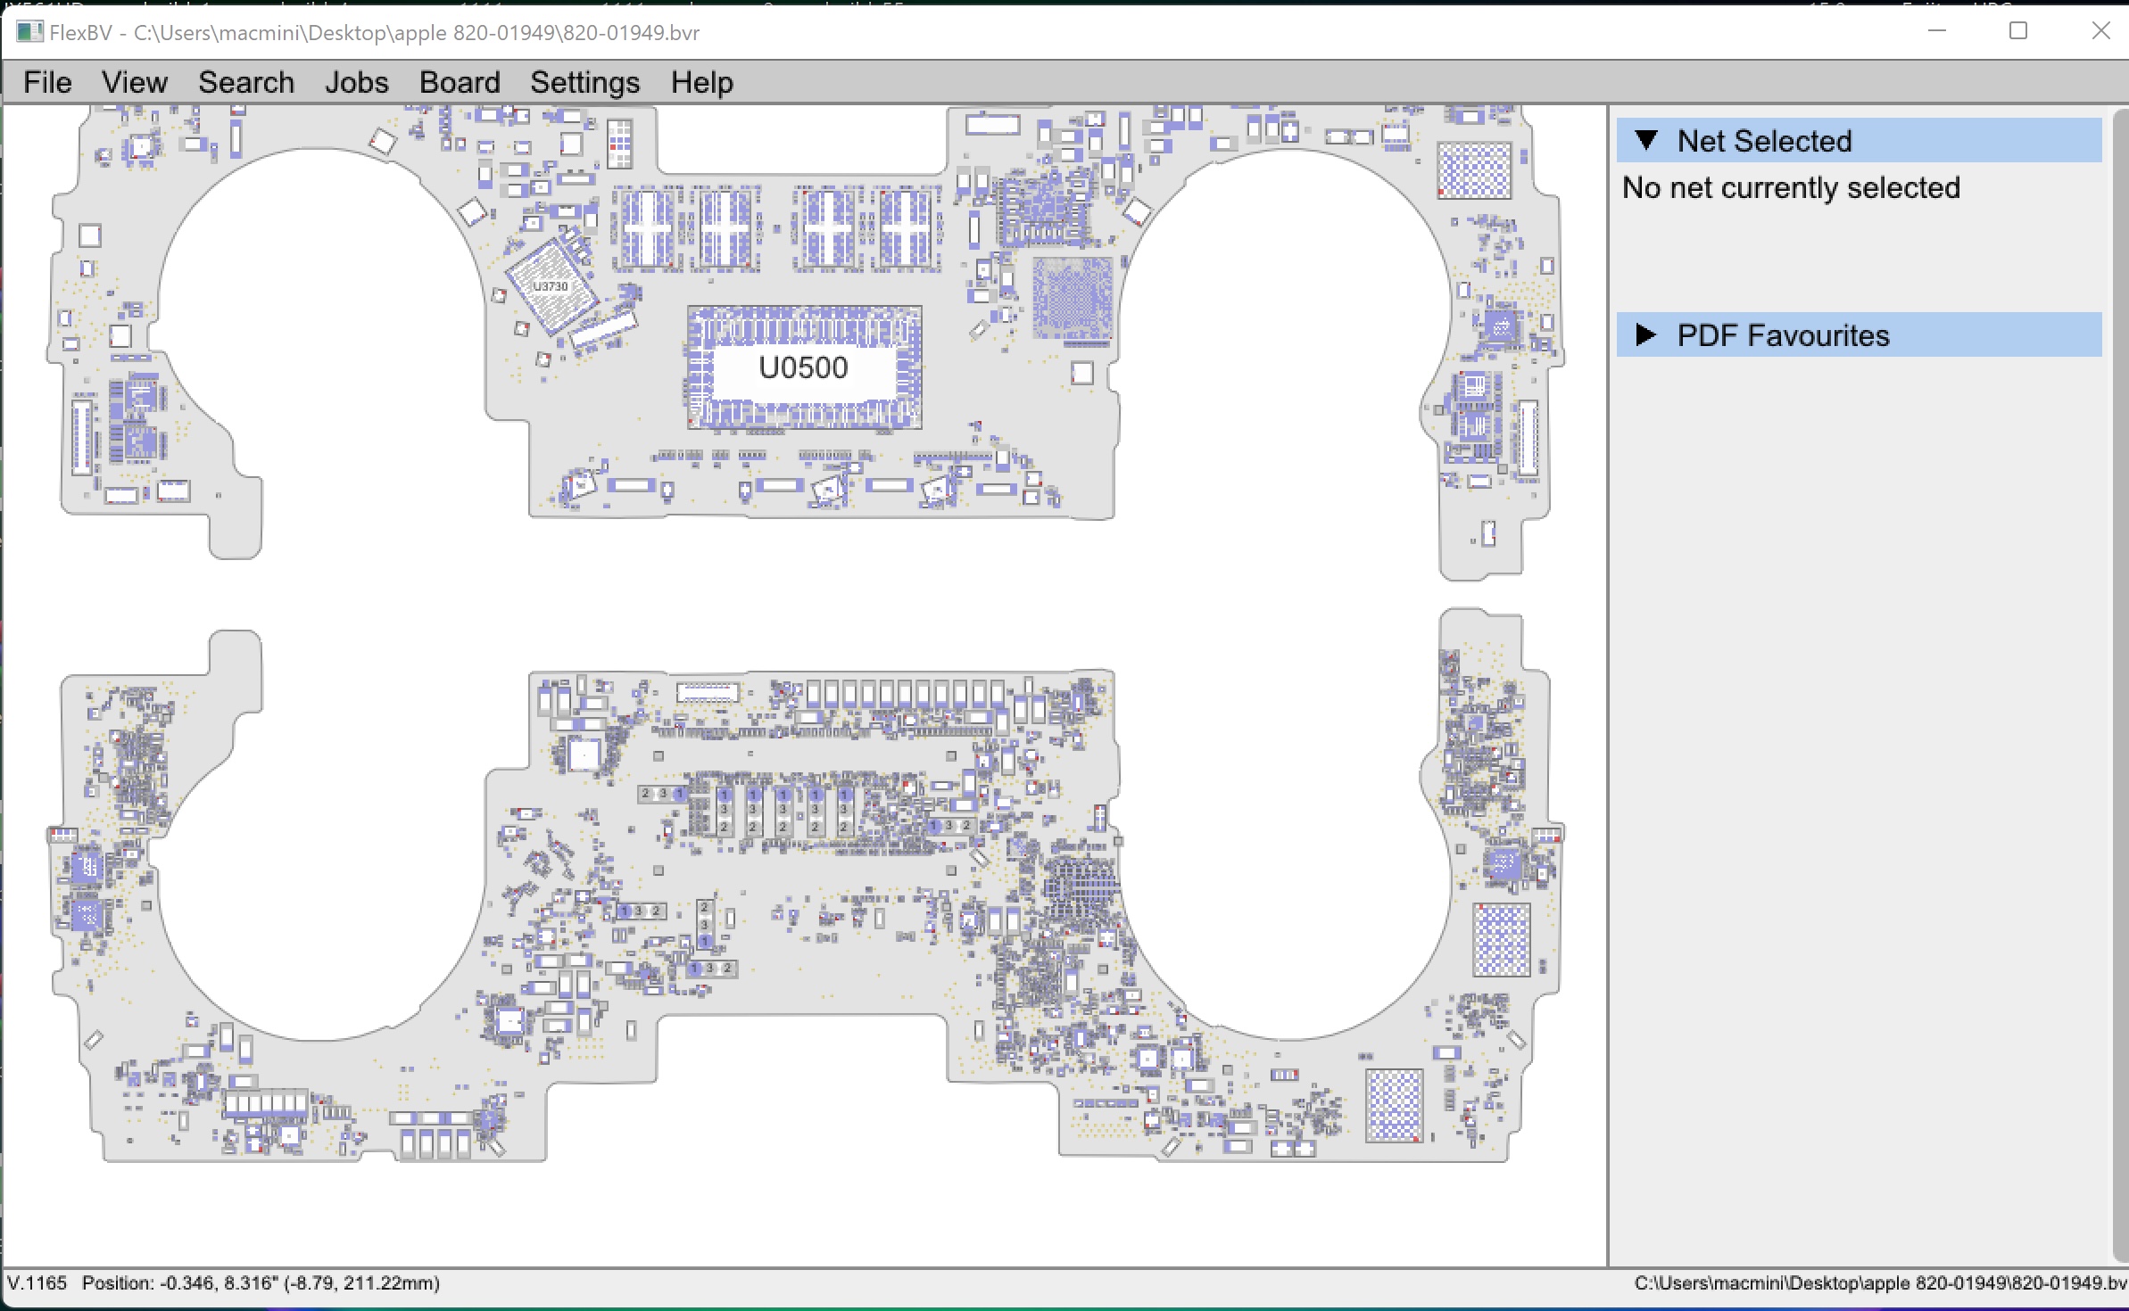This screenshot has height=1311, width=2129.
Task: Click the 'No net currently selected' text
Action: click(x=1790, y=187)
